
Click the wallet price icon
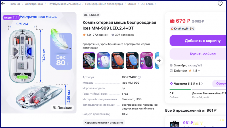click(172, 21)
